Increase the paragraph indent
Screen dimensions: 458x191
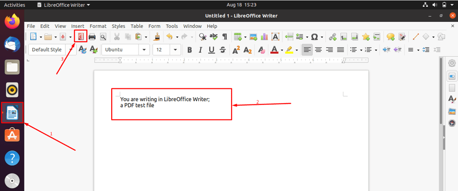[x=386, y=50]
